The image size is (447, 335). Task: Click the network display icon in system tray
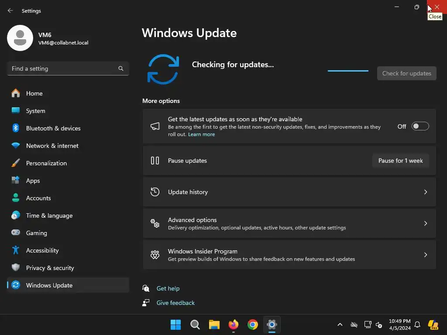[x=368, y=325]
